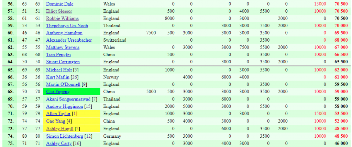Click green-highlighted Cao Yupeng link
Screen dimensions: 352x147
click(58, 92)
